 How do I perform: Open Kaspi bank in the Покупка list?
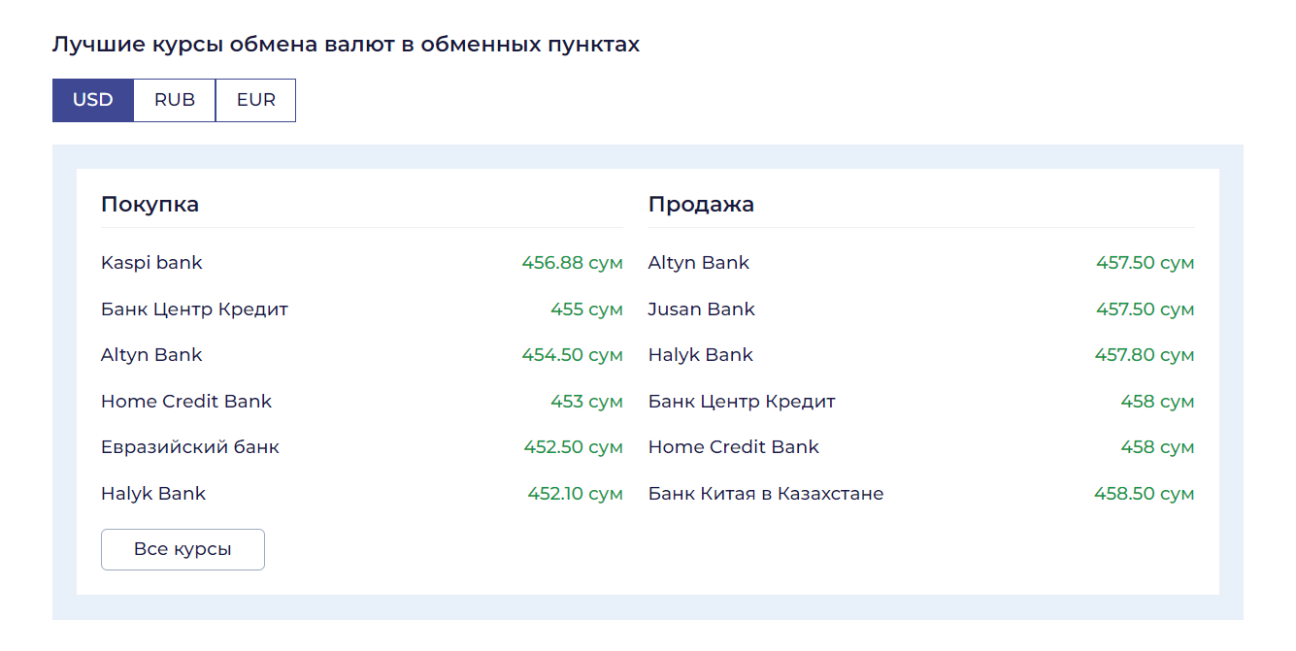coord(151,263)
